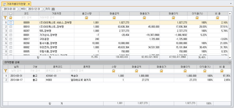Collapse the 이익현황 상세 panel
Image resolution: width=234 pixels, height=108 pixels.
point(230,62)
